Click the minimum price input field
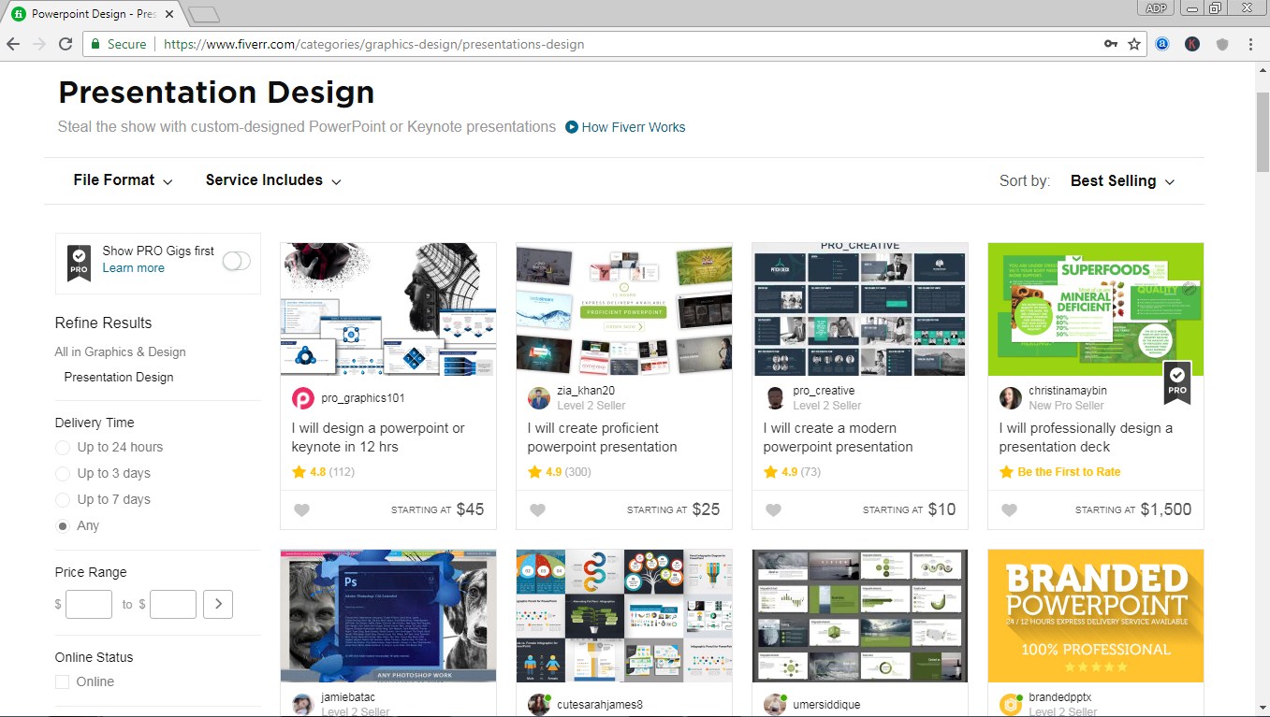This screenshot has width=1270, height=717. click(x=89, y=604)
